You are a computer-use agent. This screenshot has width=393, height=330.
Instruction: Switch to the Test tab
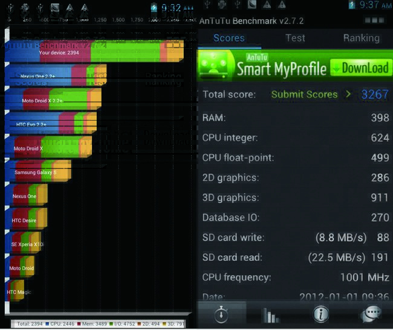[x=295, y=38]
